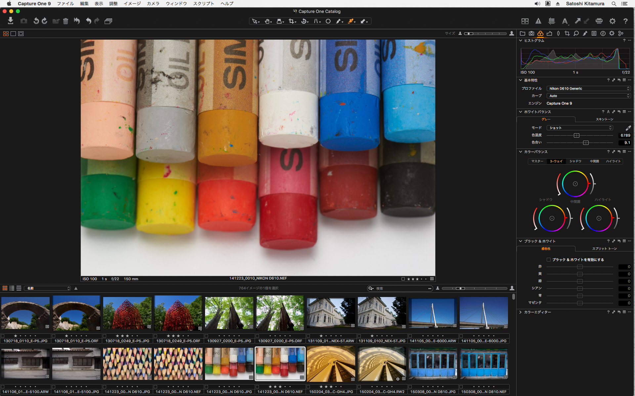The height and width of the screenshot is (396, 635).
Task: Click the trash delete icon
Action: [65, 21]
